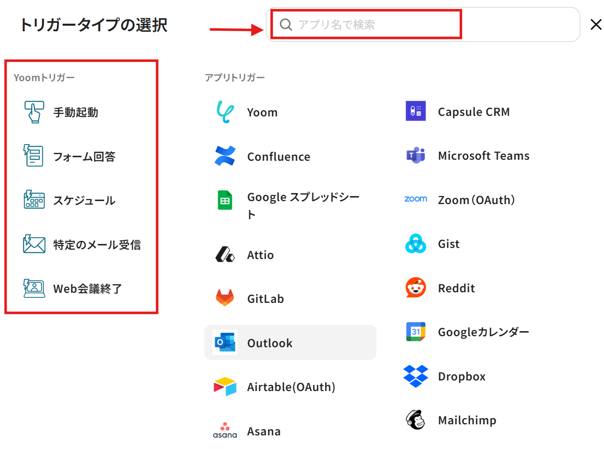This screenshot has width=604, height=449.
Task: Select the Outlook app trigger text
Action: click(x=270, y=343)
